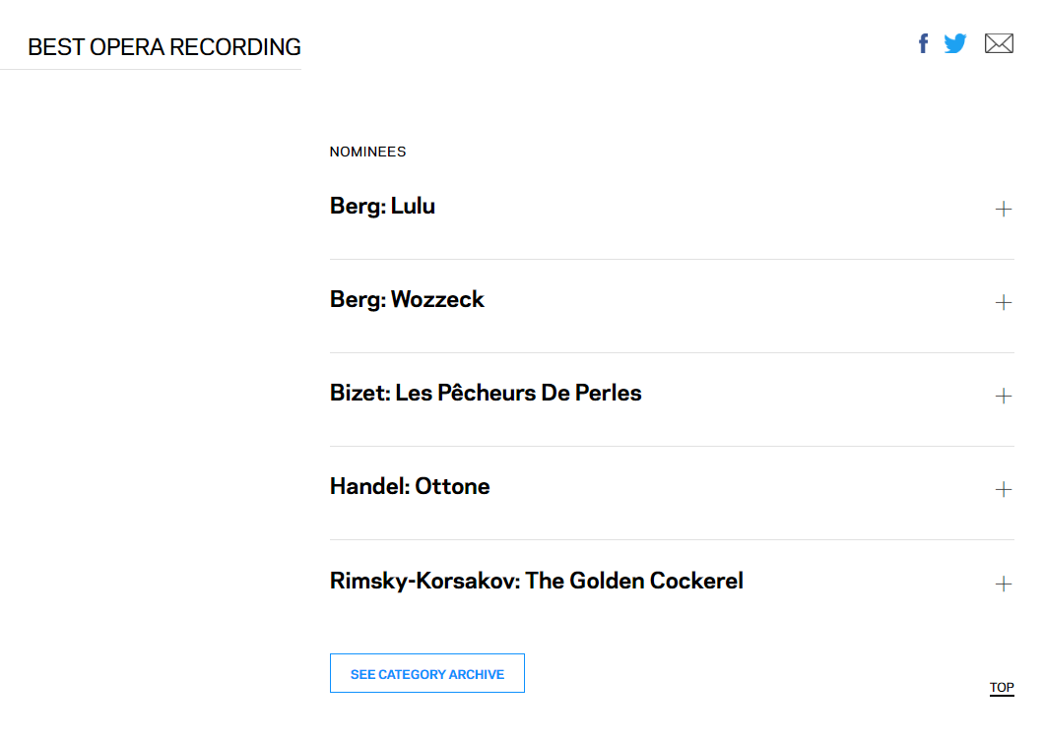The height and width of the screenshot is (740, 1043).
Task: Click the plus icon beside Berg: Lulu
Action: point(1003,209)
